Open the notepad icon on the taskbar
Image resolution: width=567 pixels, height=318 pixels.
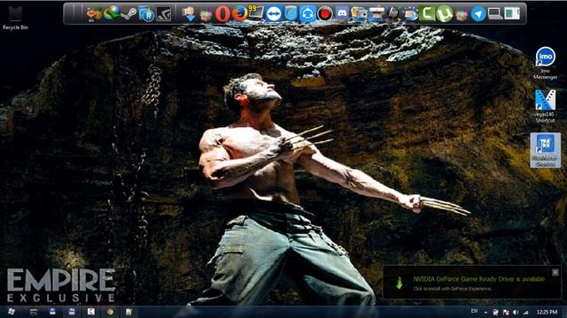(x=128, y=312)
